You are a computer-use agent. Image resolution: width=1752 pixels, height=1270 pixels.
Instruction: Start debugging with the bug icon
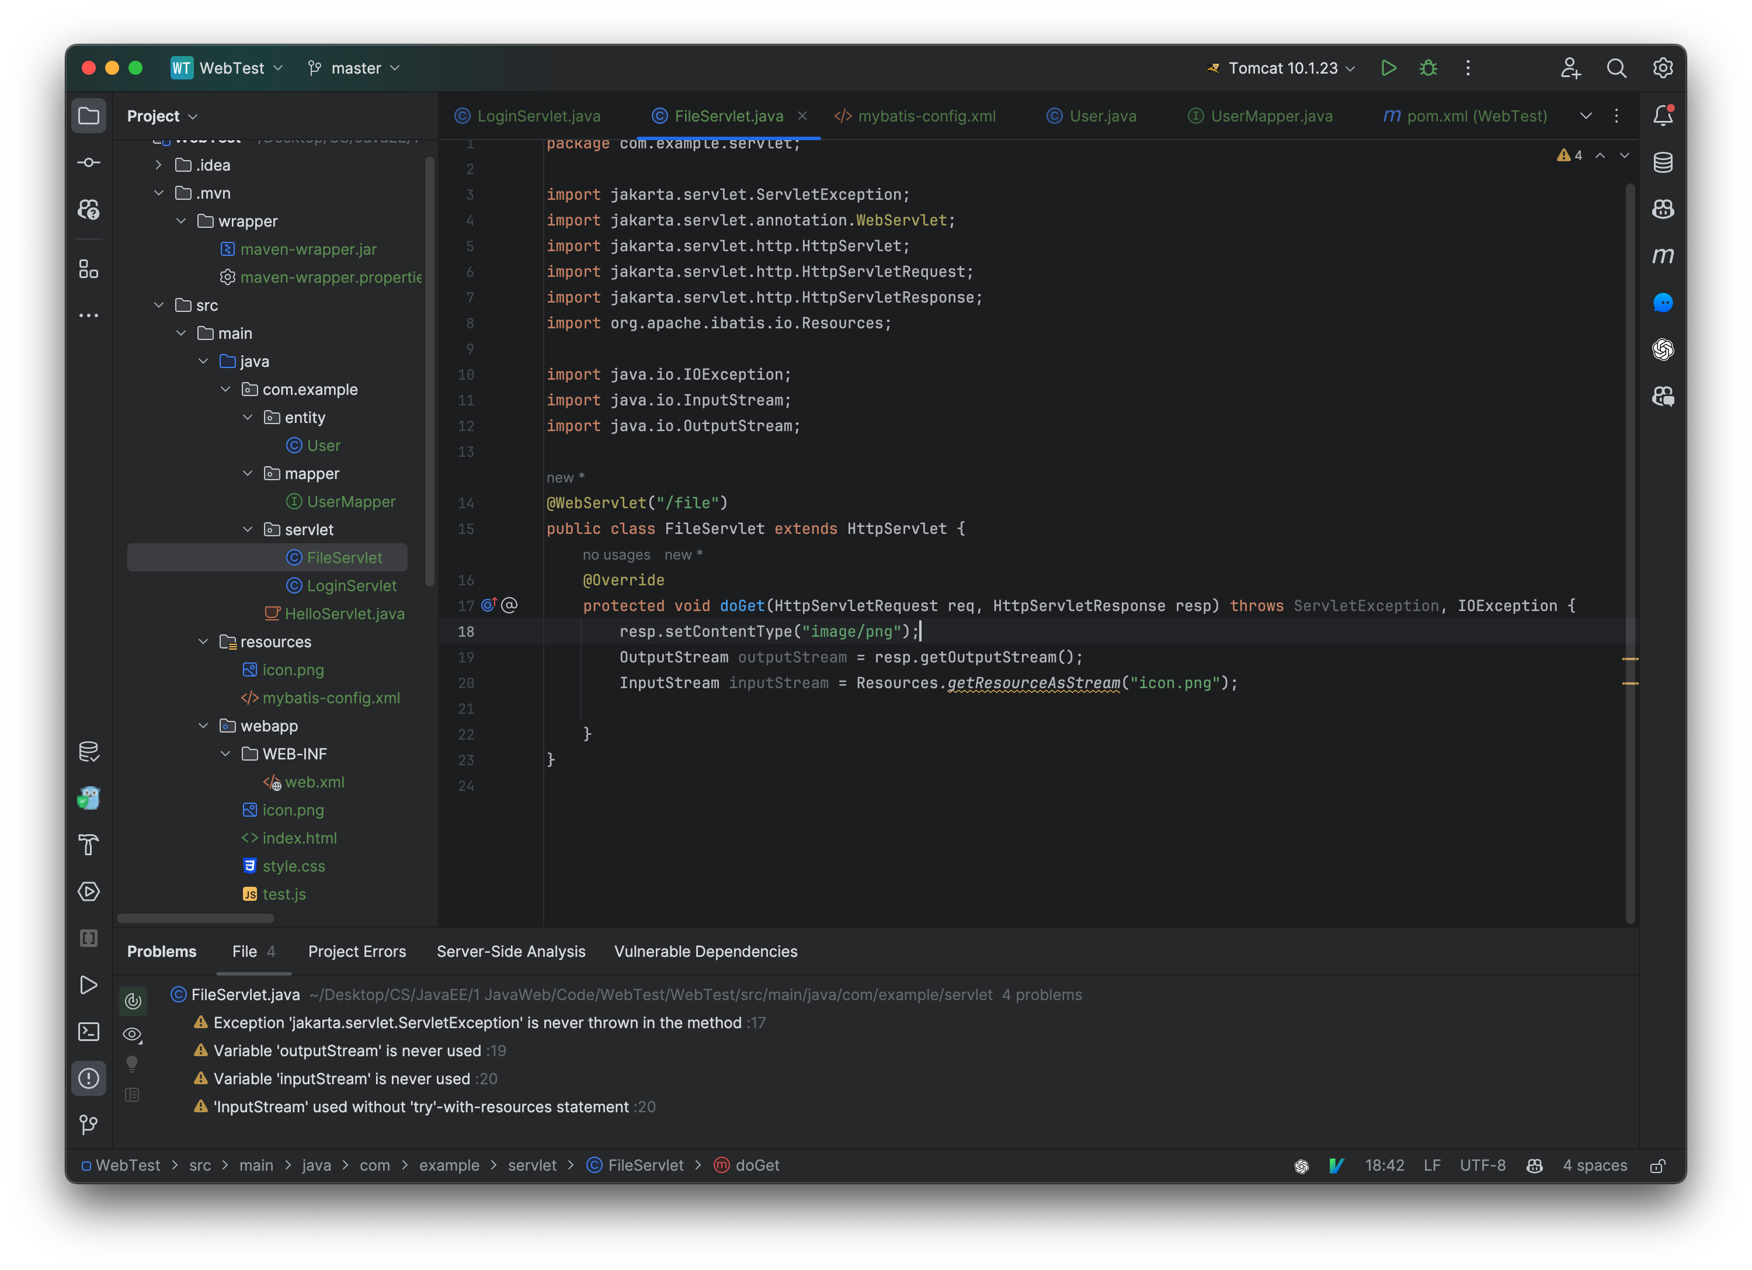click(1427, 68)
